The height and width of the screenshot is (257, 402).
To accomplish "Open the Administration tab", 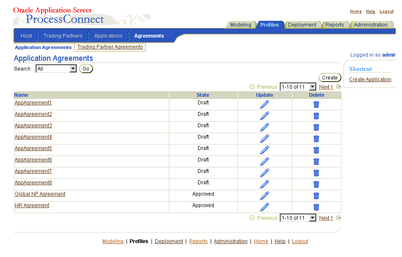I will pyautogui.click(x=371, y=25).
